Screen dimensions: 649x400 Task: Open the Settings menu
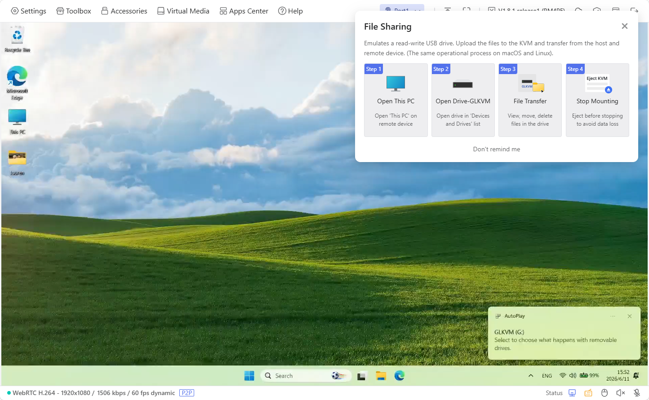click(x=28, y=11)
